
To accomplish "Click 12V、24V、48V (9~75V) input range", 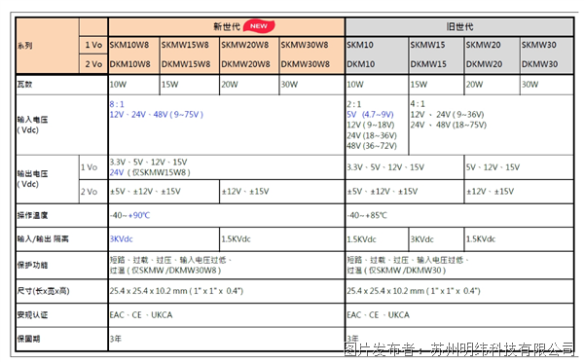I will [157, 115].
